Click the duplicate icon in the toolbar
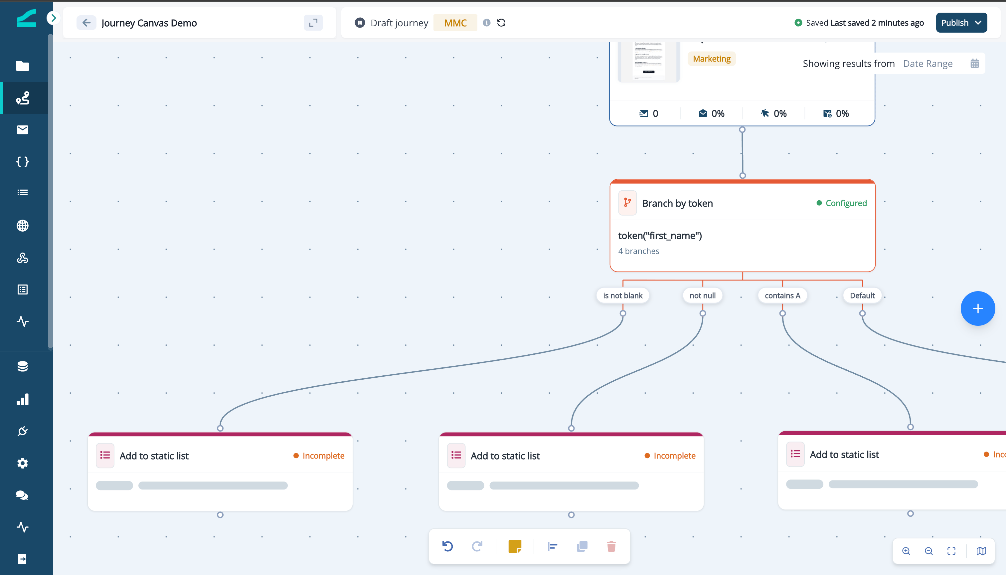This screenshot has height=575, width=1006. [x=582, y=546]
